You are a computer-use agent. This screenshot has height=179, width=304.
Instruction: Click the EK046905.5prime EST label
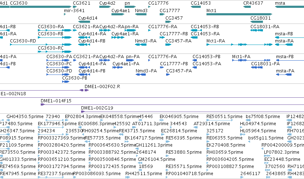pos(179,117)
